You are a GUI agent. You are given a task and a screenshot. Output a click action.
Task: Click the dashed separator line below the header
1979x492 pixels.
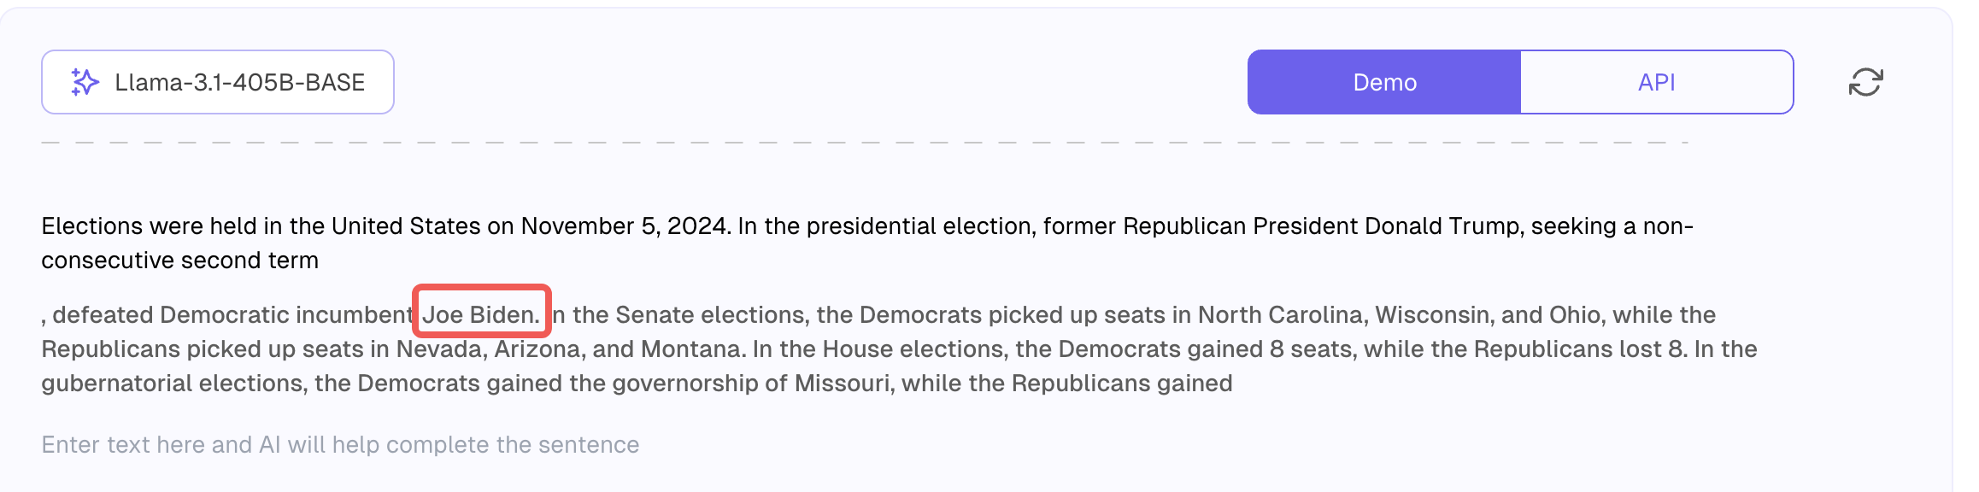865,142
